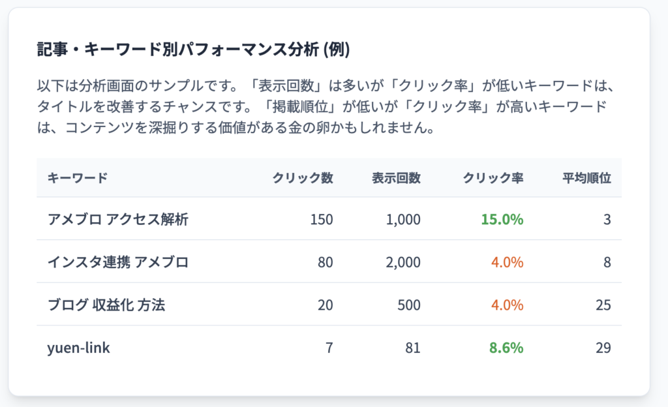Screen dimensions: 668x407
Task: Click the クリック数 column header
Action: click(303, 178)
